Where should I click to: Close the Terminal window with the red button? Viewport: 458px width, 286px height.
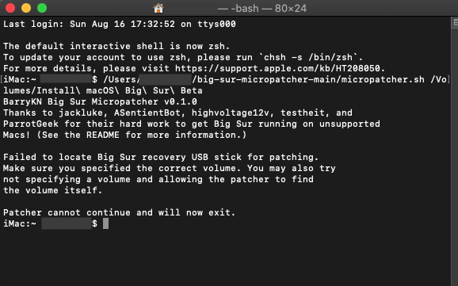point(10,8)
